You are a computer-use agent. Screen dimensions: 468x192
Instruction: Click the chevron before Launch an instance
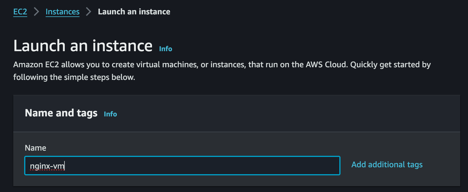pos(88,11)
